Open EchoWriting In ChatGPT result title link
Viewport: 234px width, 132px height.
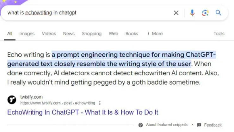(83, 112)
